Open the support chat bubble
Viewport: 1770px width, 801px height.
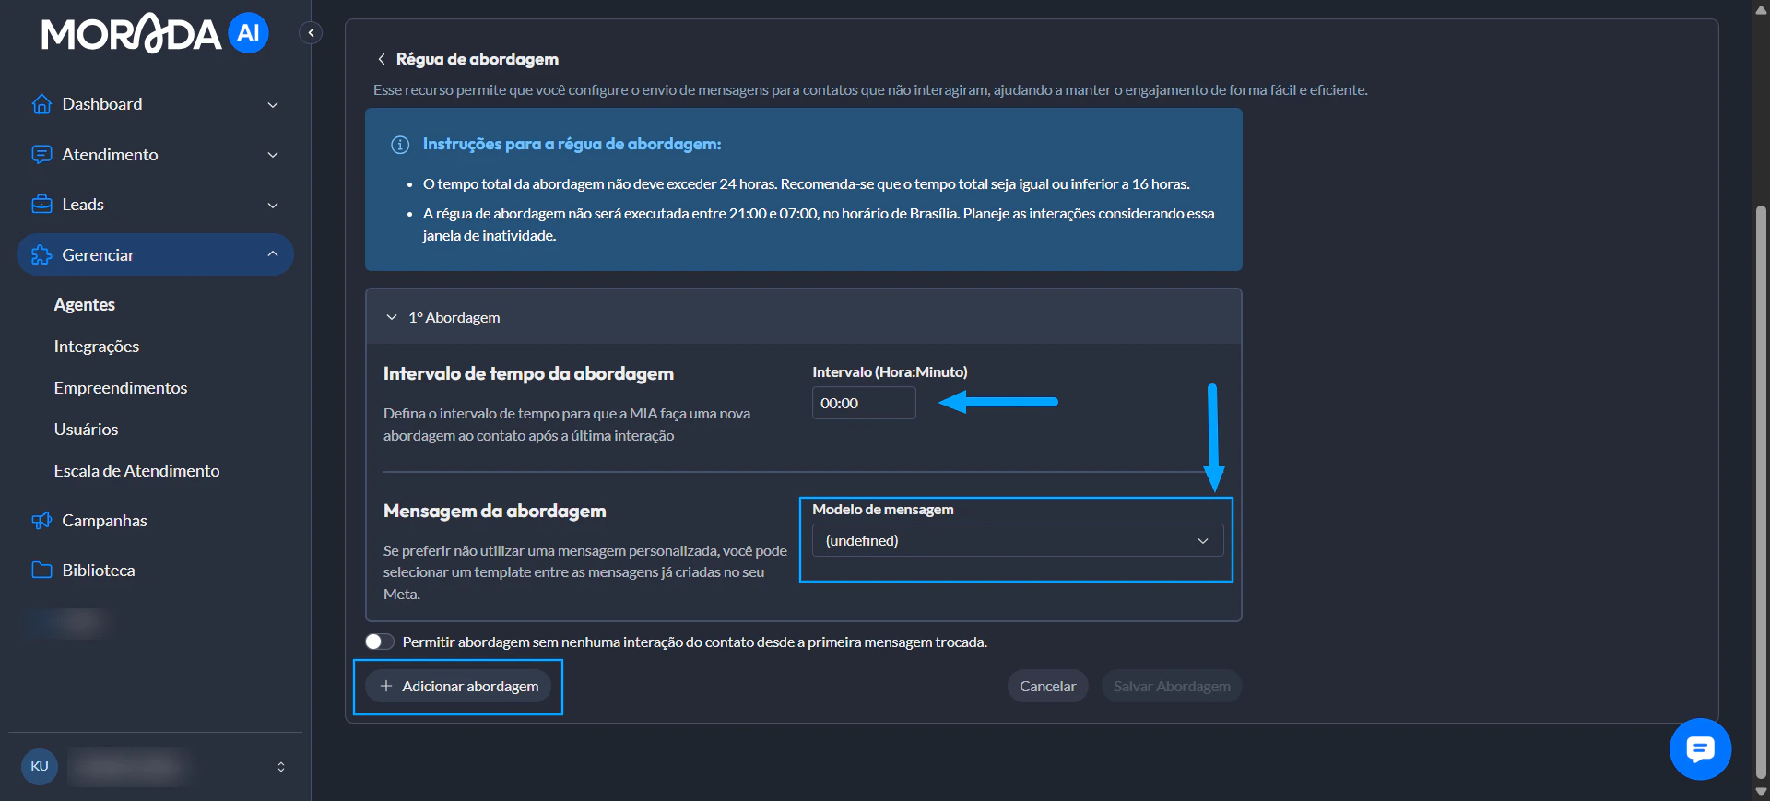pyautogui.click(x=1700, y=749)
